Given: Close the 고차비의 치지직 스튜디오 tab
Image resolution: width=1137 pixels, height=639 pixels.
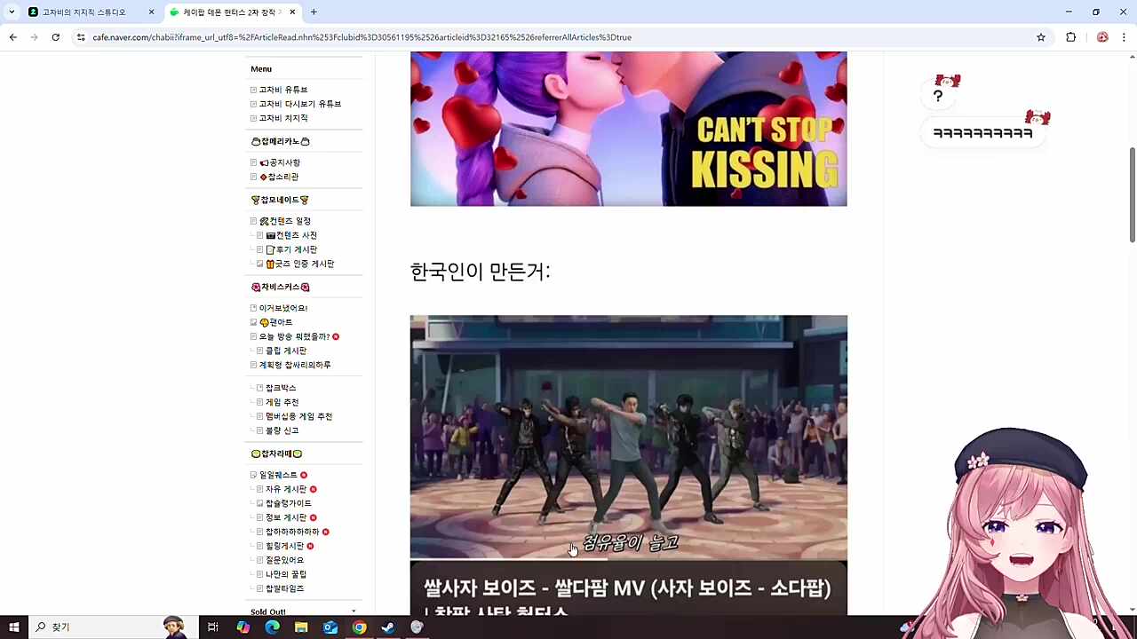Looking at the screenshot, I should click(151, 12).
